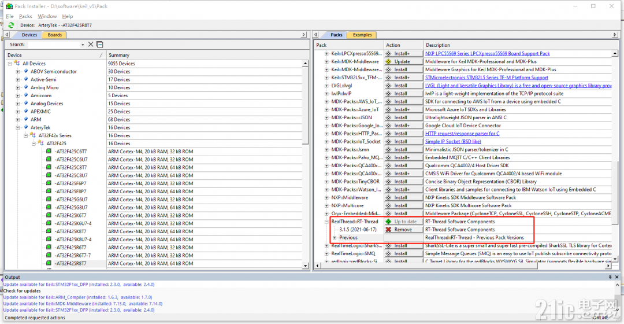Click Update button for Keil::MDK-Middleware
Viewport: 624px width, 324px height.
[x=403, y=61]
